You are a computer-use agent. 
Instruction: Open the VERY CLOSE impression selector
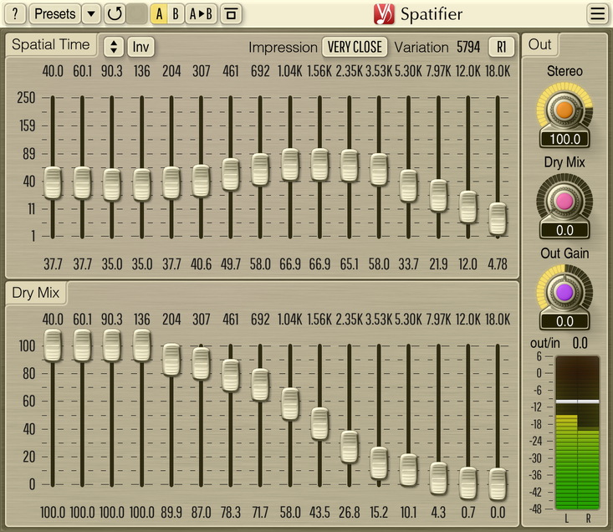355,47
